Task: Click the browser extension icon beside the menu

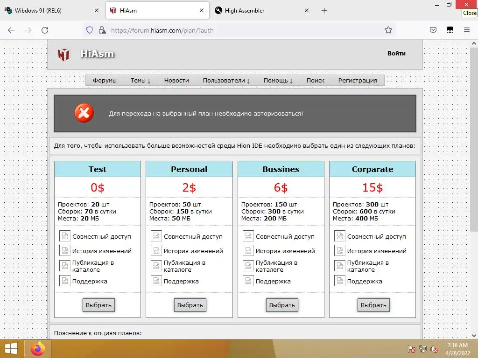Action: (450, 30)
